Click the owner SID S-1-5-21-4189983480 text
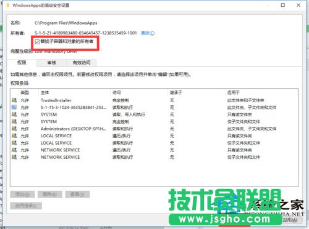The image size is (309, 229). pos(85,33)
